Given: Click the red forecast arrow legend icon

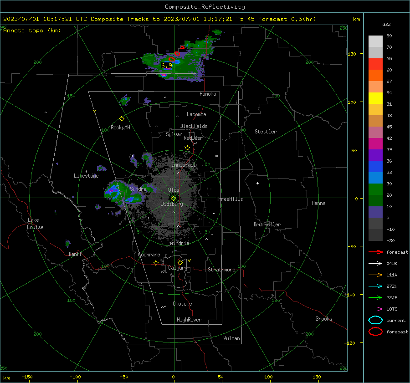Looking at the screenshot, I should point(375,252).
